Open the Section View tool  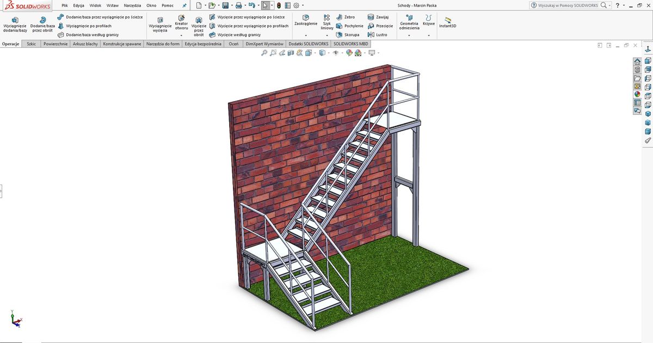point(291,52)
